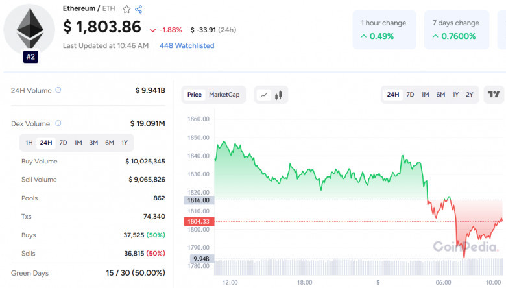506x288 pixels.
Task: Switch to line chart view icon
Action: [264, 95]
